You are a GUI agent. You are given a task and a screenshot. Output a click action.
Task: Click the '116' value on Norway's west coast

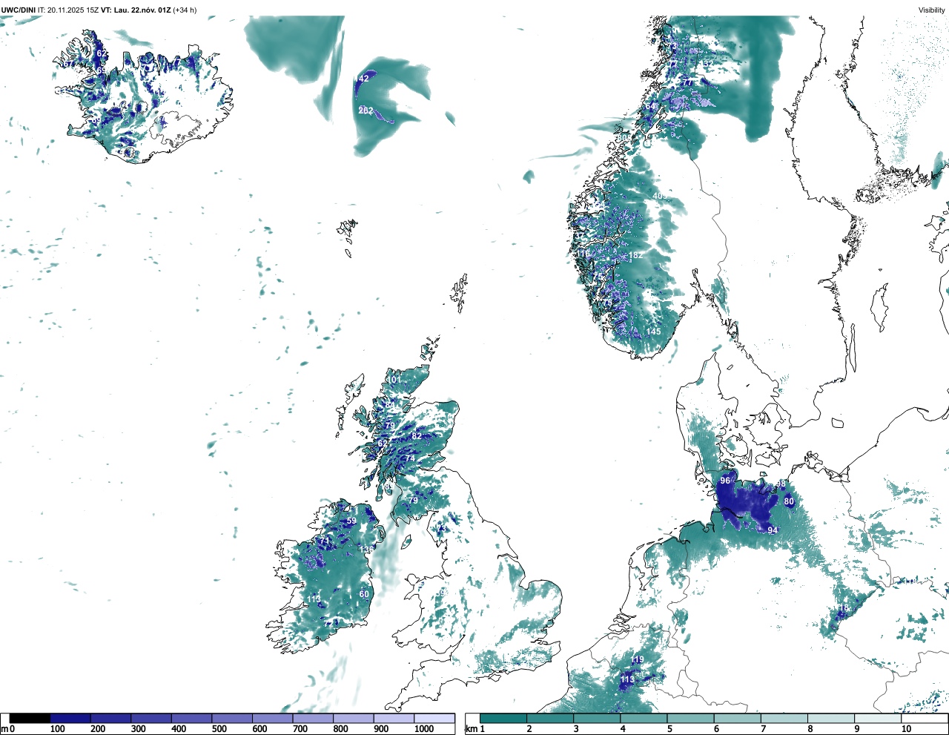(x=583, y=254)
